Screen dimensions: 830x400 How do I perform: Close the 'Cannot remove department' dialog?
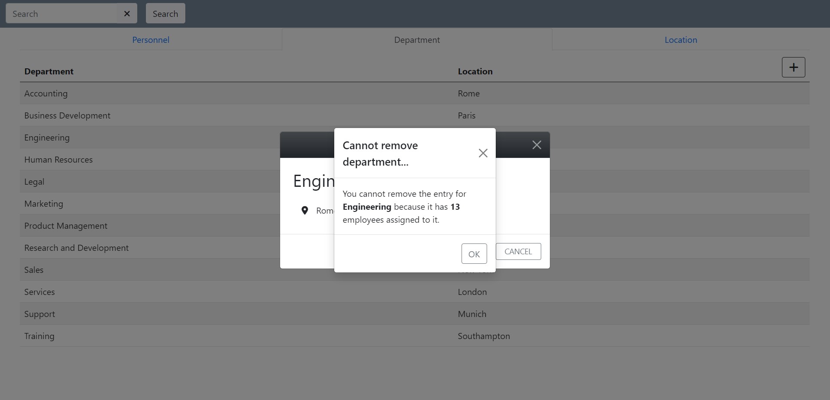pyautogui.click(x=483, y=153)
